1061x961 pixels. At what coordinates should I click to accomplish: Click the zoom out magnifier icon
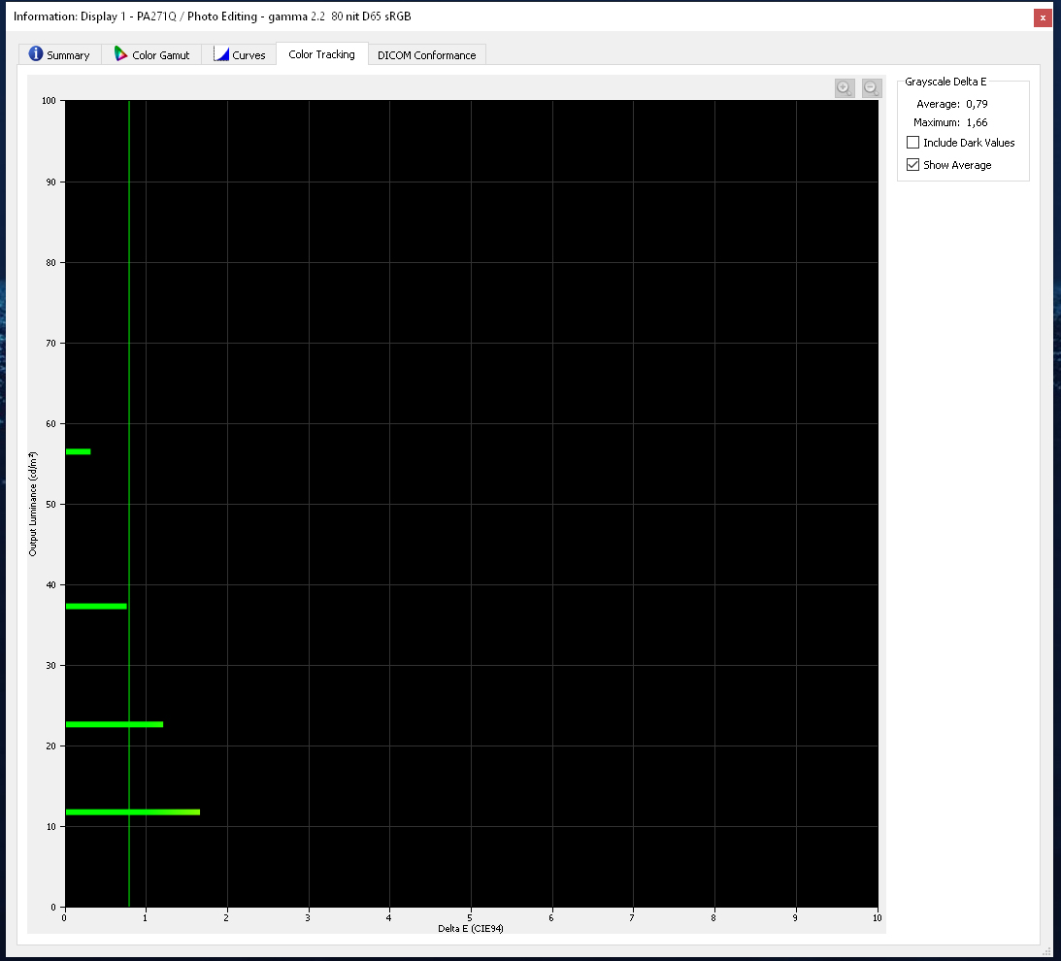pyautogui.click(x=871, y=87)
